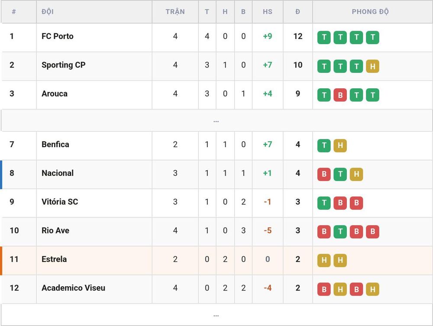
Task: Expand hidden rows below Academico Viseu
Action: (x=216, y=315)
